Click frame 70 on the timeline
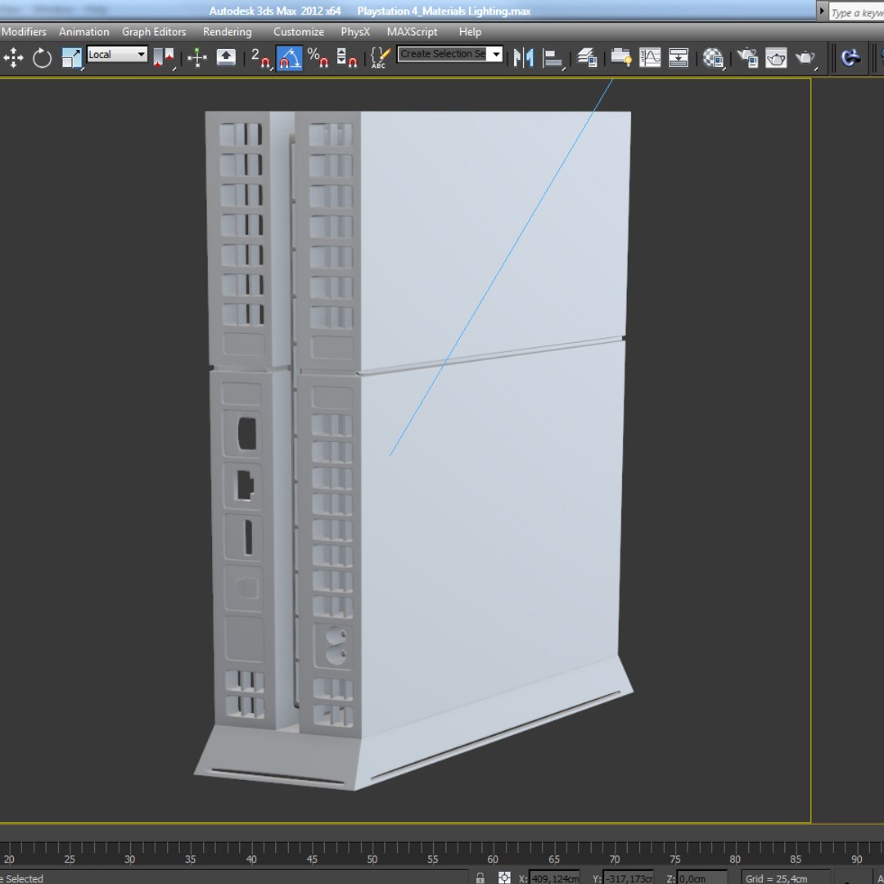884x884 pixels. tap(615, 859)
